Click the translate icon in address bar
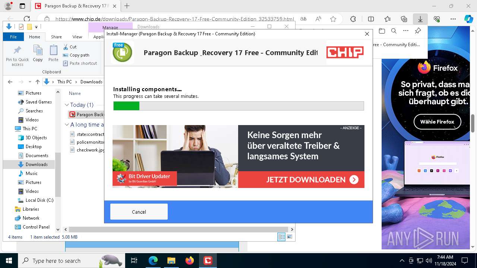Viewport: 477px width, 268px height. coord(304,19)
